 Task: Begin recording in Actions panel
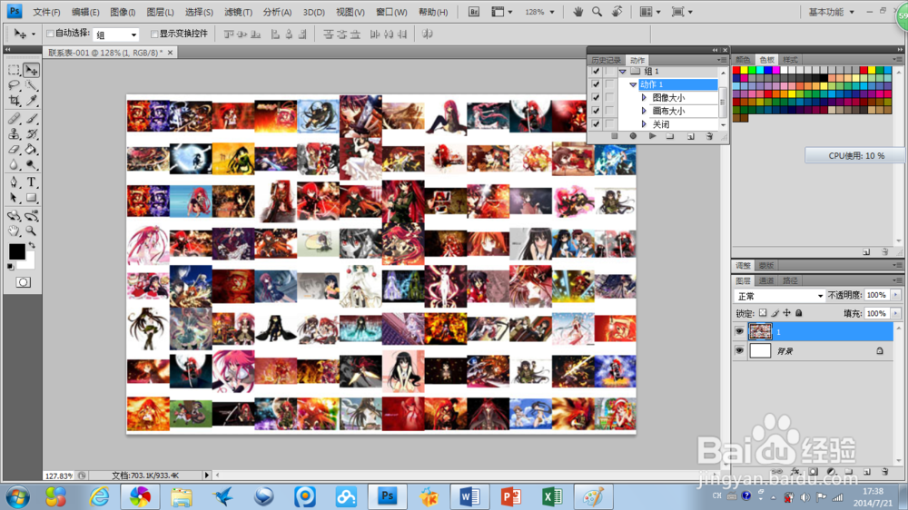point(633,136)
